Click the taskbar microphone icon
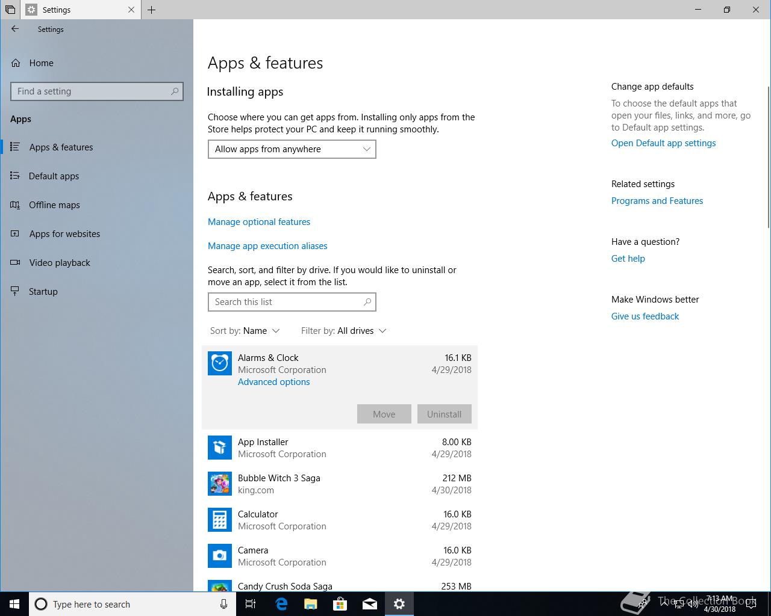Image resolution: width=771 pixels, height=616 pixels. 223,604
